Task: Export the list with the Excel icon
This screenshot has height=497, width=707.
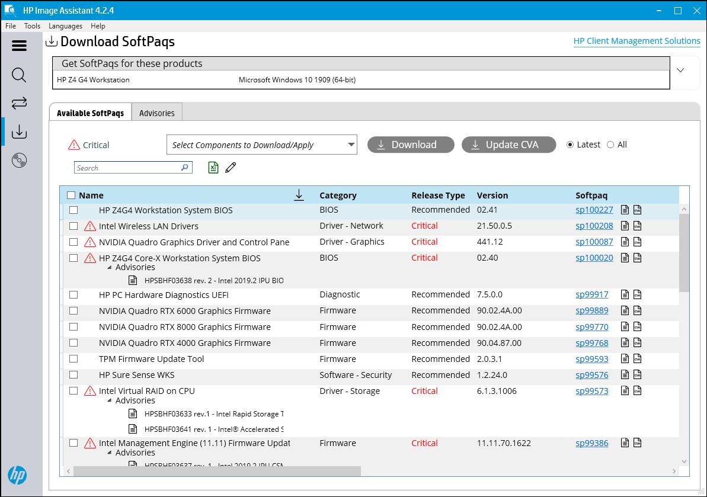Action: click(x=213, y=168)
